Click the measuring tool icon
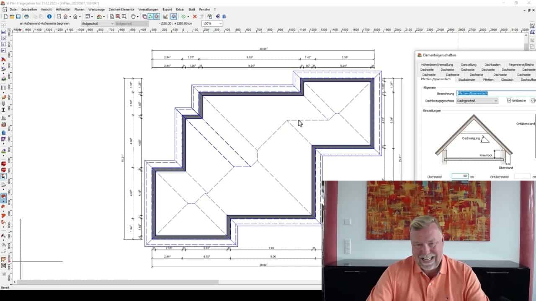The image size is (536, 301). pyautogui.click(x=165, y=17)
